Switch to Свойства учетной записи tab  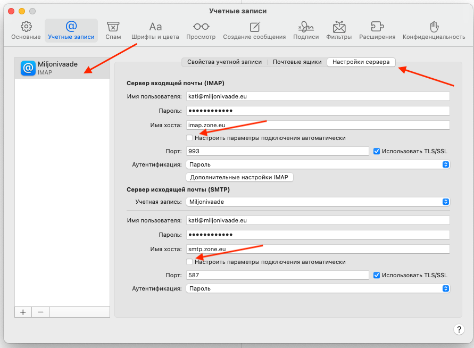pos(224,62)
